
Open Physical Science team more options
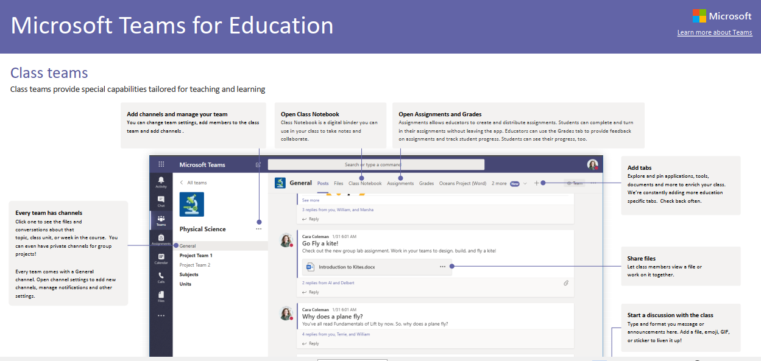pos(259,230)
